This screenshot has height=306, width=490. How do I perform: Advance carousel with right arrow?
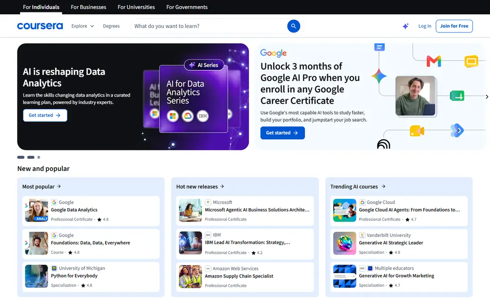[x=486, y=97]
